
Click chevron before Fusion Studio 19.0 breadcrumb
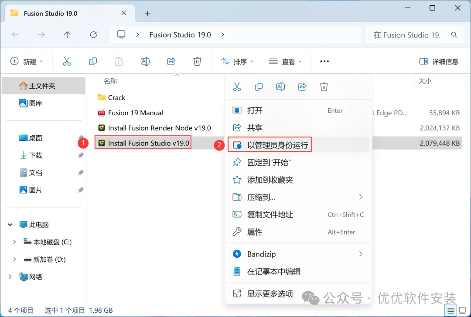(137, 35)
